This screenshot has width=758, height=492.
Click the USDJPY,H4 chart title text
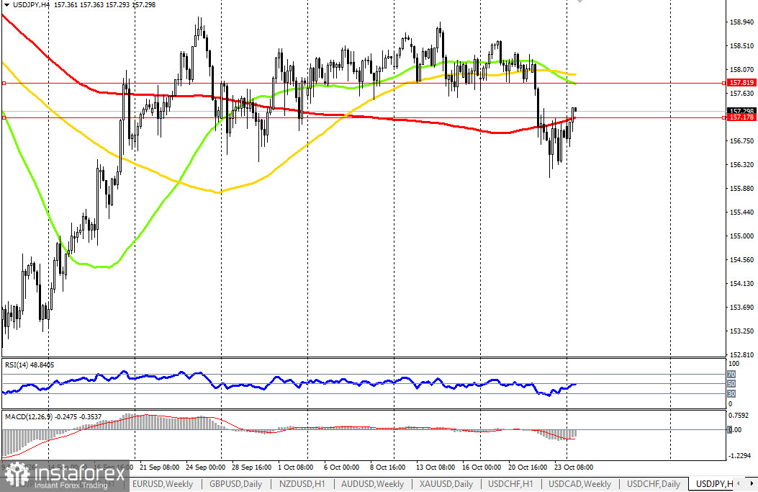click(31, 5)
